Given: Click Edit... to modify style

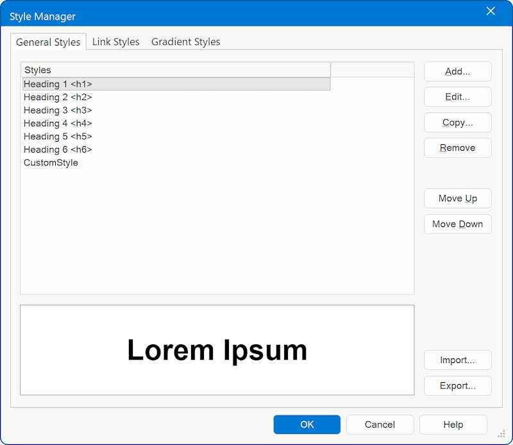Looking at the screenshot, I should pos(457,97).
